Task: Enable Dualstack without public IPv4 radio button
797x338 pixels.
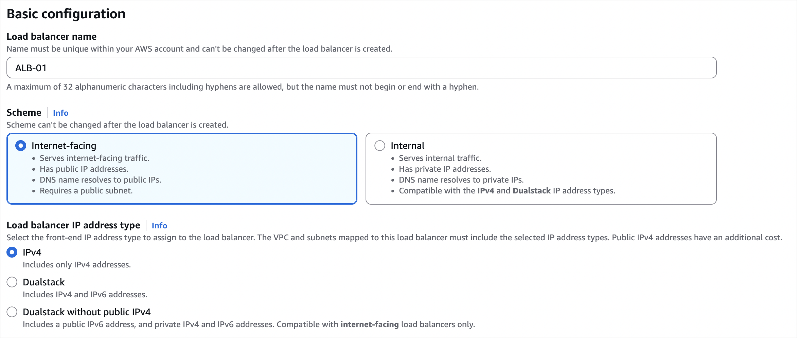Action: pos(12,312)
